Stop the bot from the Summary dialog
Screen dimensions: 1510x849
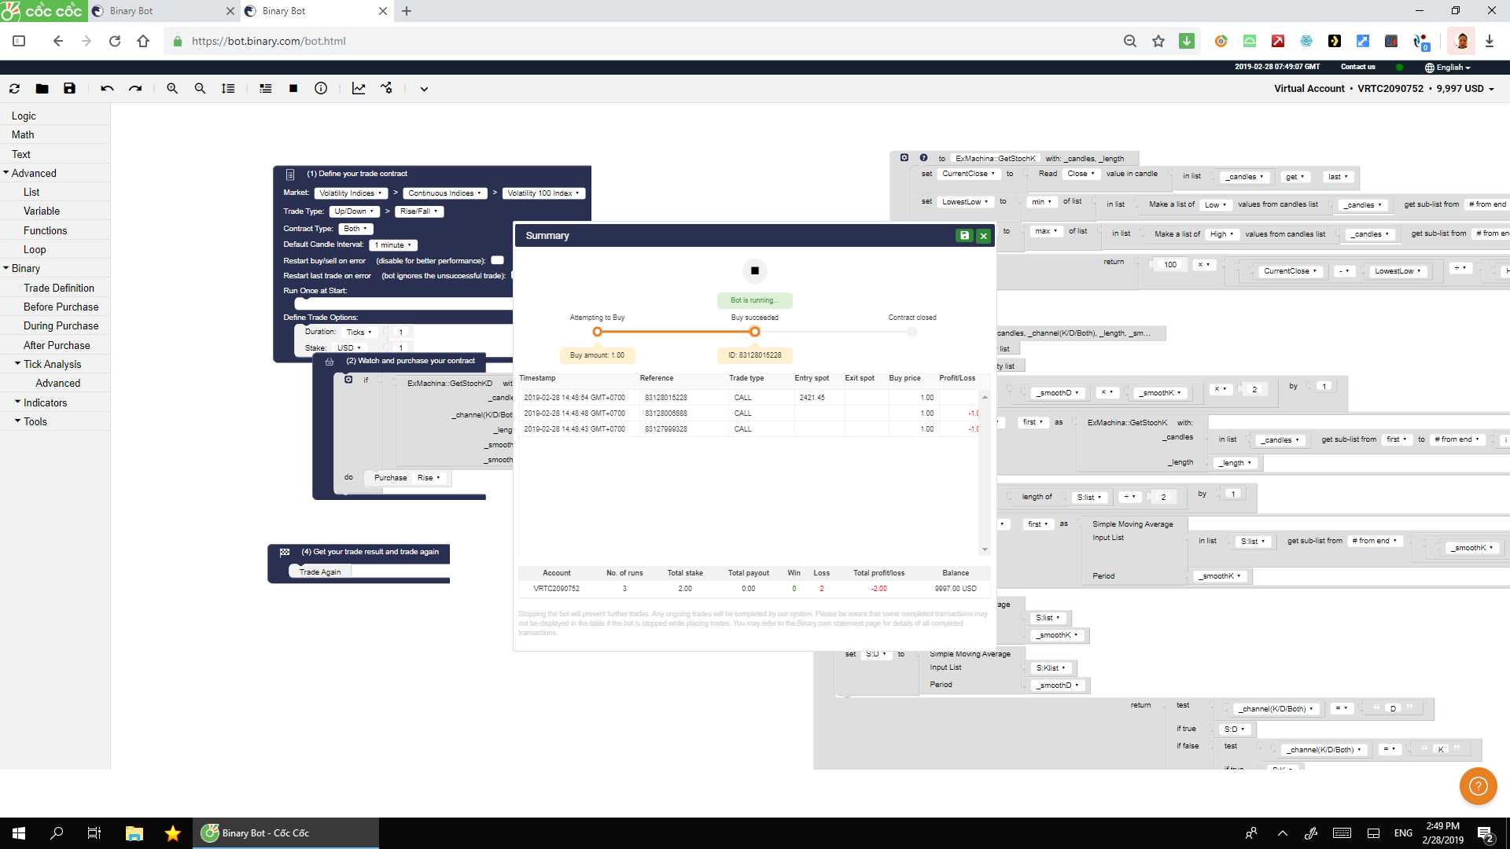click(754, 270)
